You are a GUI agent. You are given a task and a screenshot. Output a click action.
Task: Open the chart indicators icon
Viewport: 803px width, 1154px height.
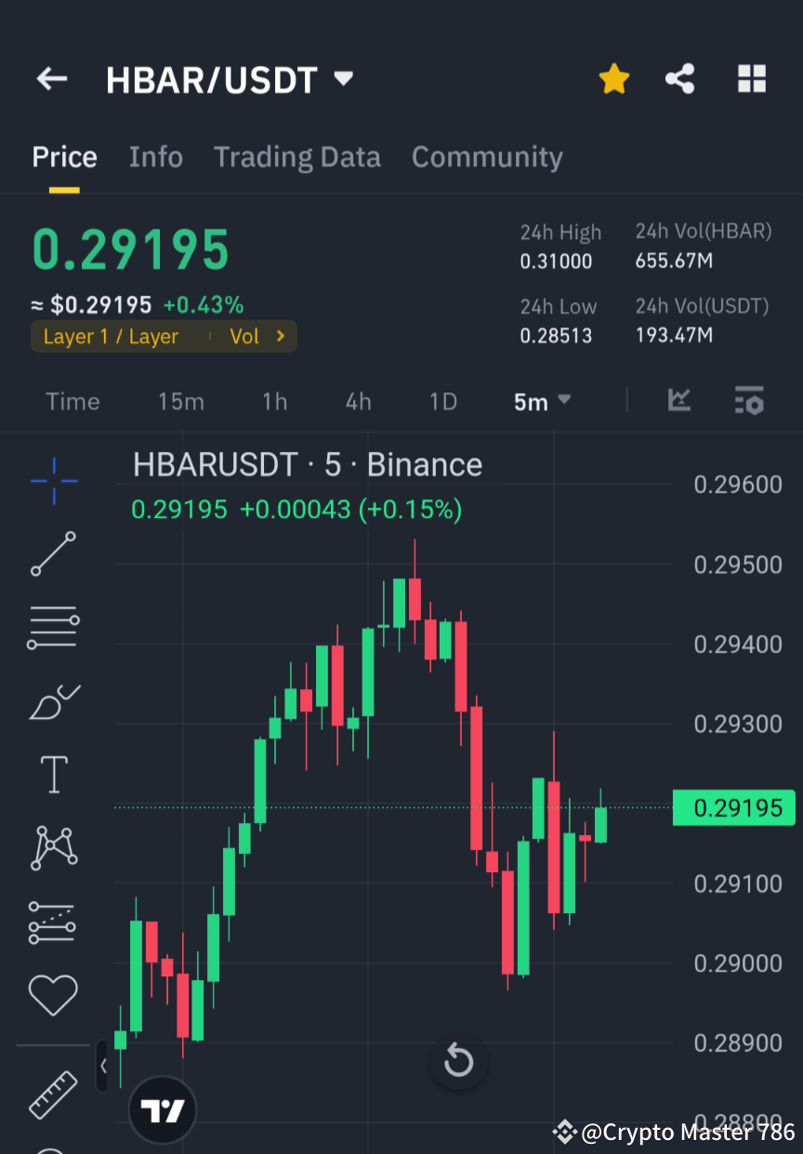(x=678, y=401)
